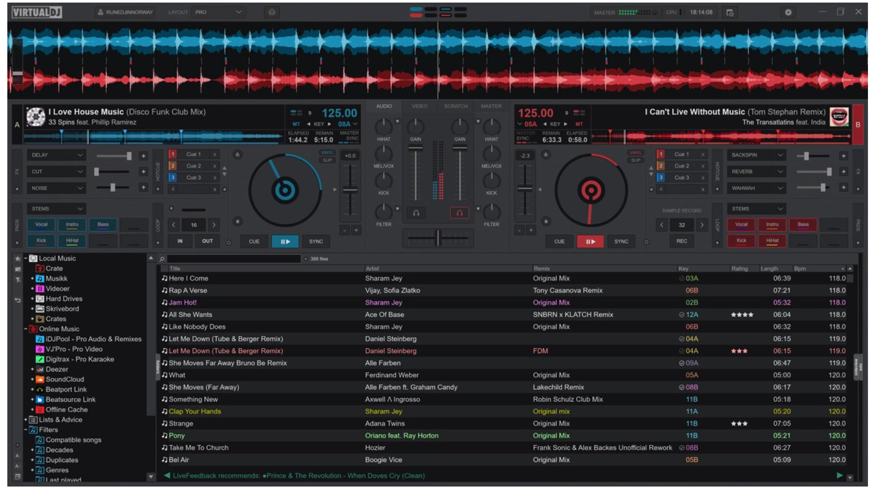
Task: Toggle SYNC on deck A
Action: point(316,241)
